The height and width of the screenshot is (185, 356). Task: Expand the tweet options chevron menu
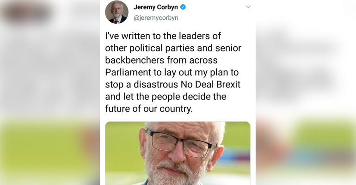click(x=248, y=7)
